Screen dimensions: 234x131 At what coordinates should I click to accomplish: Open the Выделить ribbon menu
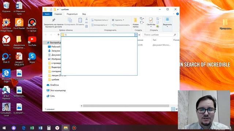[x=167, y=22]
